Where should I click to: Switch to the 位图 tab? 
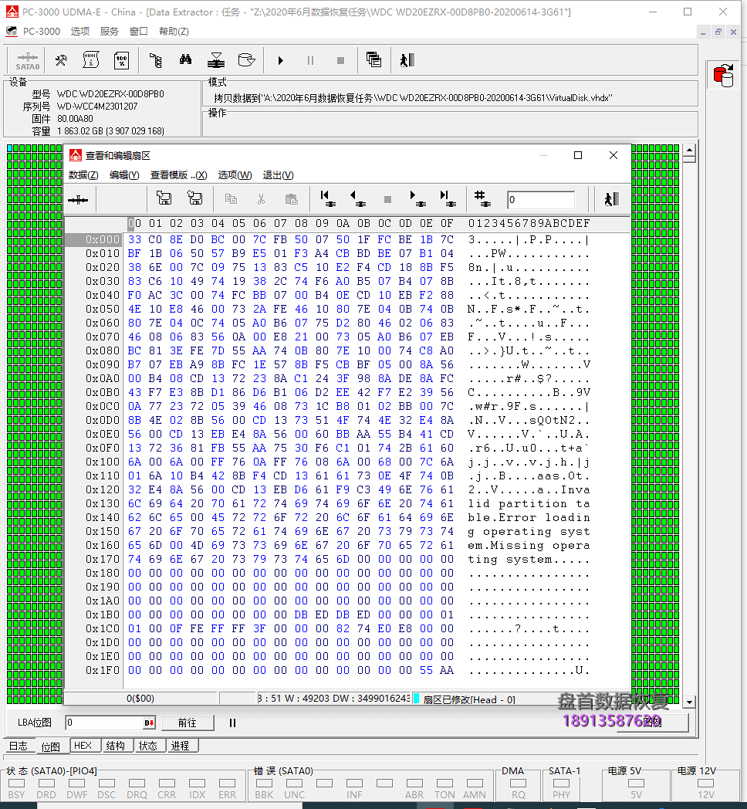point(51,746)
